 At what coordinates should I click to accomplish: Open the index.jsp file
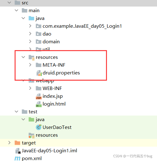click(53, 96)
